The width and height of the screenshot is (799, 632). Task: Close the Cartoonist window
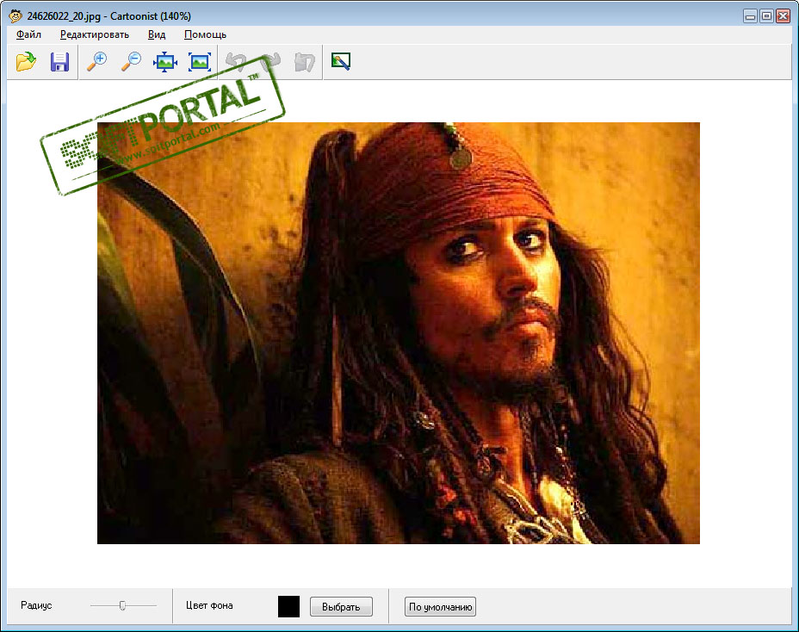[x=784, y=16]
